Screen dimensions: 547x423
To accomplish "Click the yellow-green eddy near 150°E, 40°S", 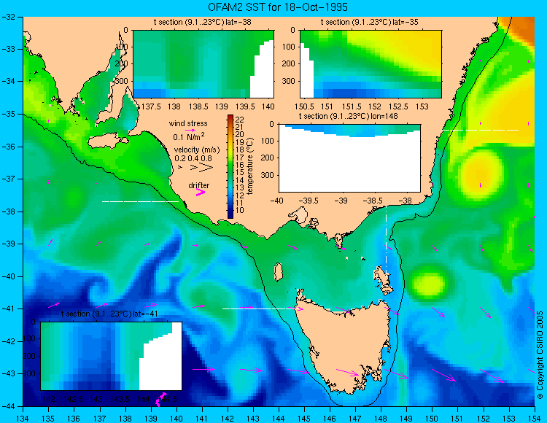I will pyautogui.click(x=428, y=284).
